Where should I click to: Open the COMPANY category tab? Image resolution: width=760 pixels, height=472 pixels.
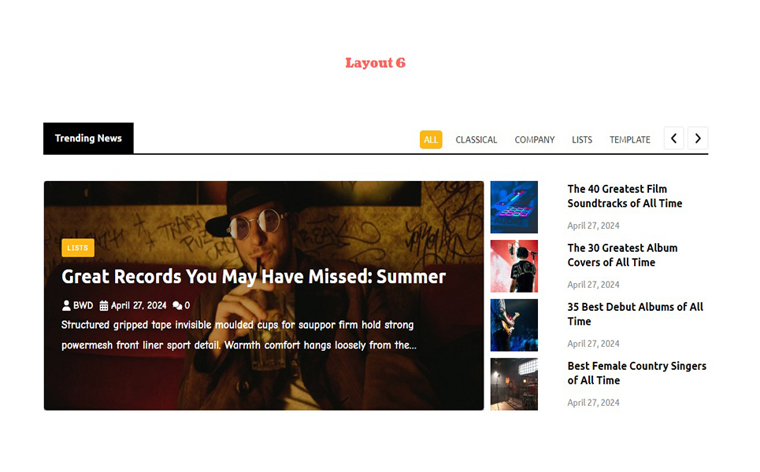click(x=535, y=139)
